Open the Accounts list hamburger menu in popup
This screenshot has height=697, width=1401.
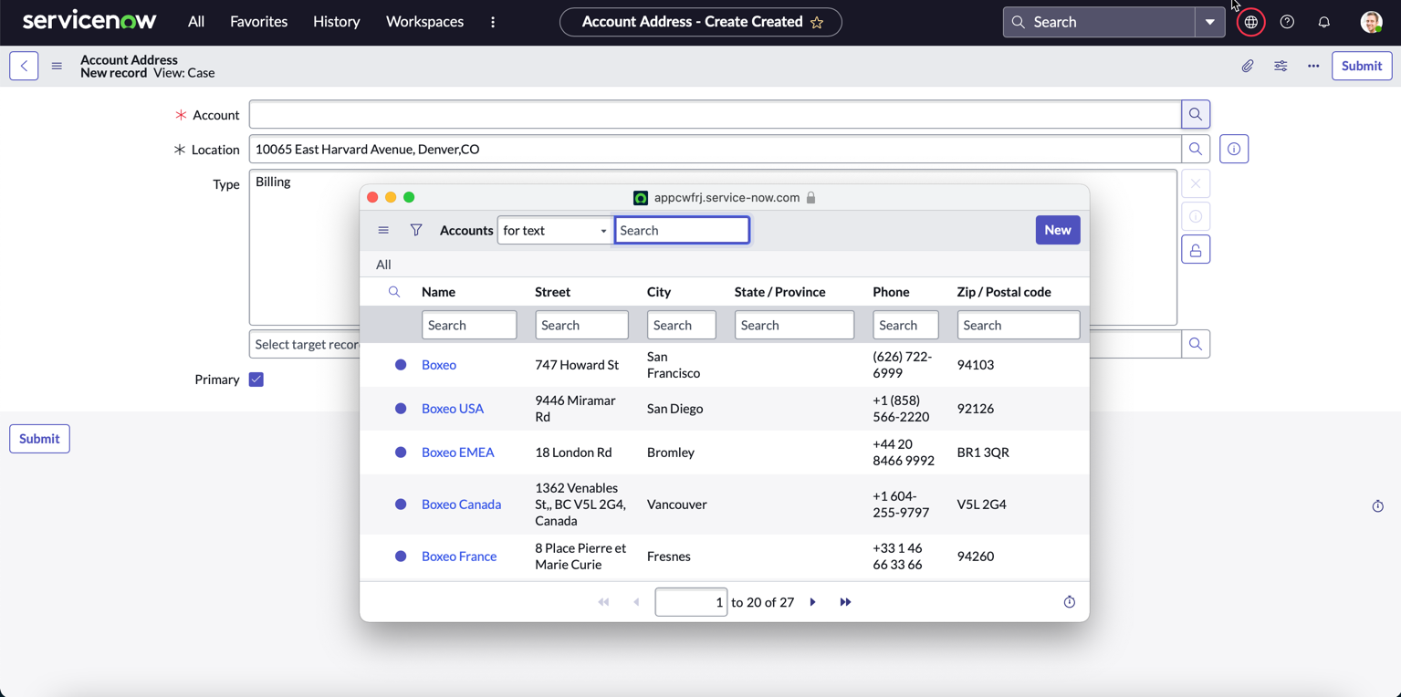[x=383, y=230]
